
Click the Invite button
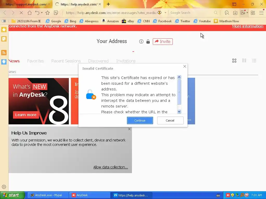(x=163, y=41)
